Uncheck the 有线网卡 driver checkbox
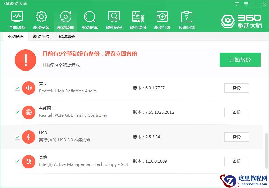This screenshot has width=269, height=188. (x=17, y=112)
